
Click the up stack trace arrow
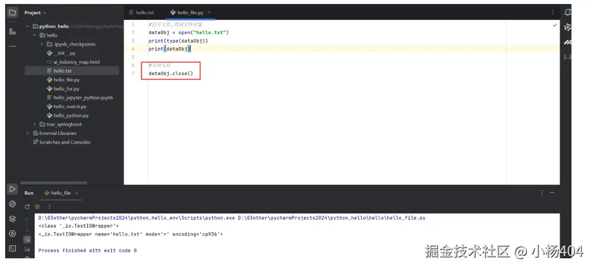[27, 220]
